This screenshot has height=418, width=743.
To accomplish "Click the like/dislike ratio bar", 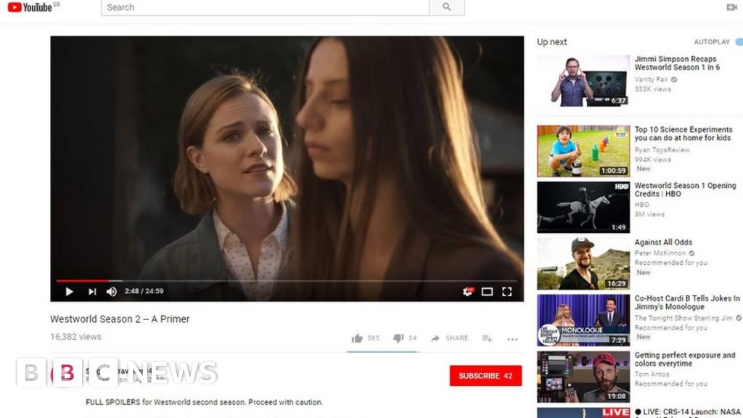I will click(382, 352).
